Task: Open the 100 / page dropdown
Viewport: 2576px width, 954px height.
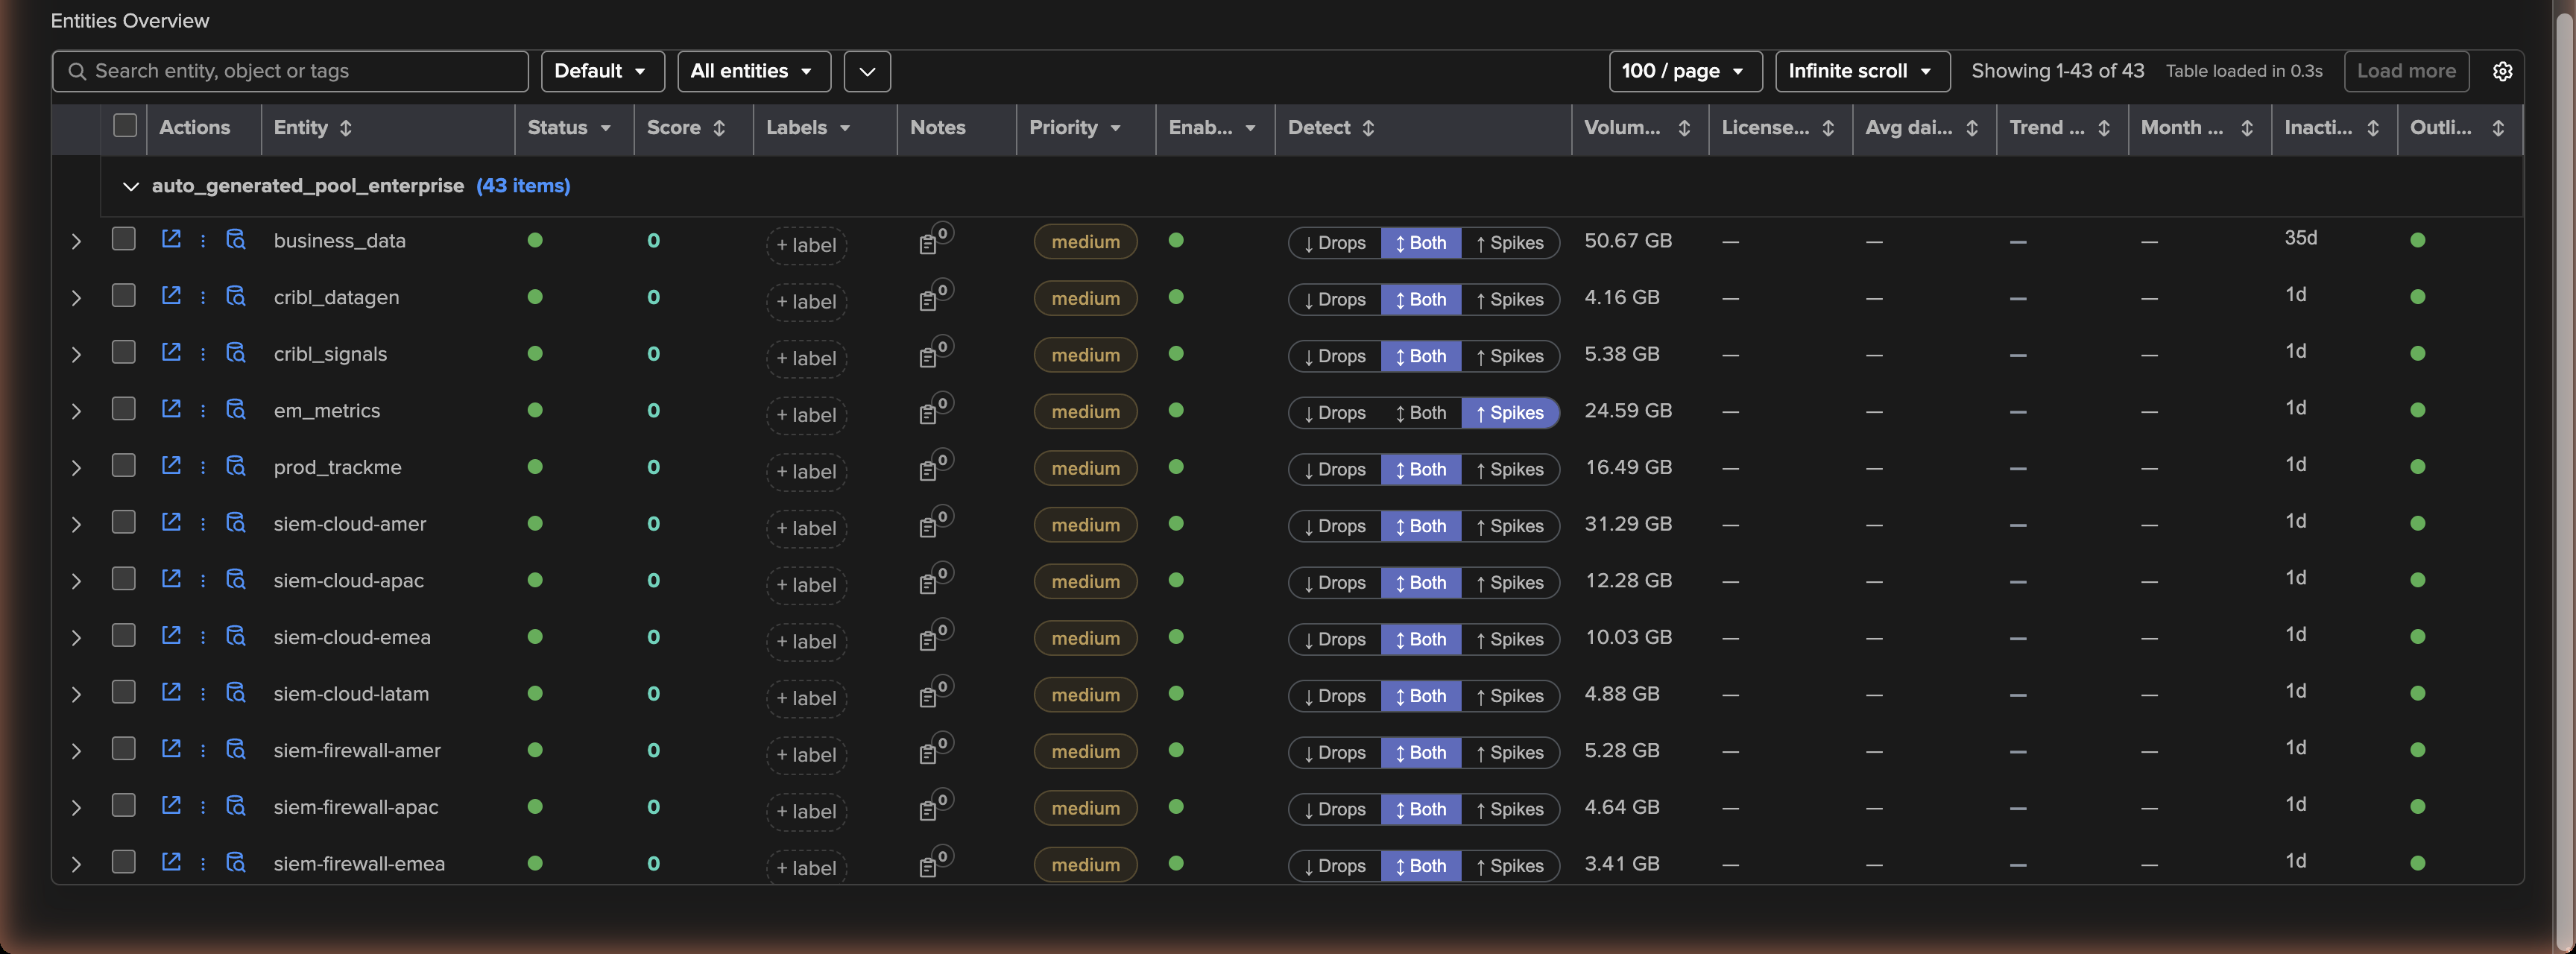Action: click(1685, 71)
